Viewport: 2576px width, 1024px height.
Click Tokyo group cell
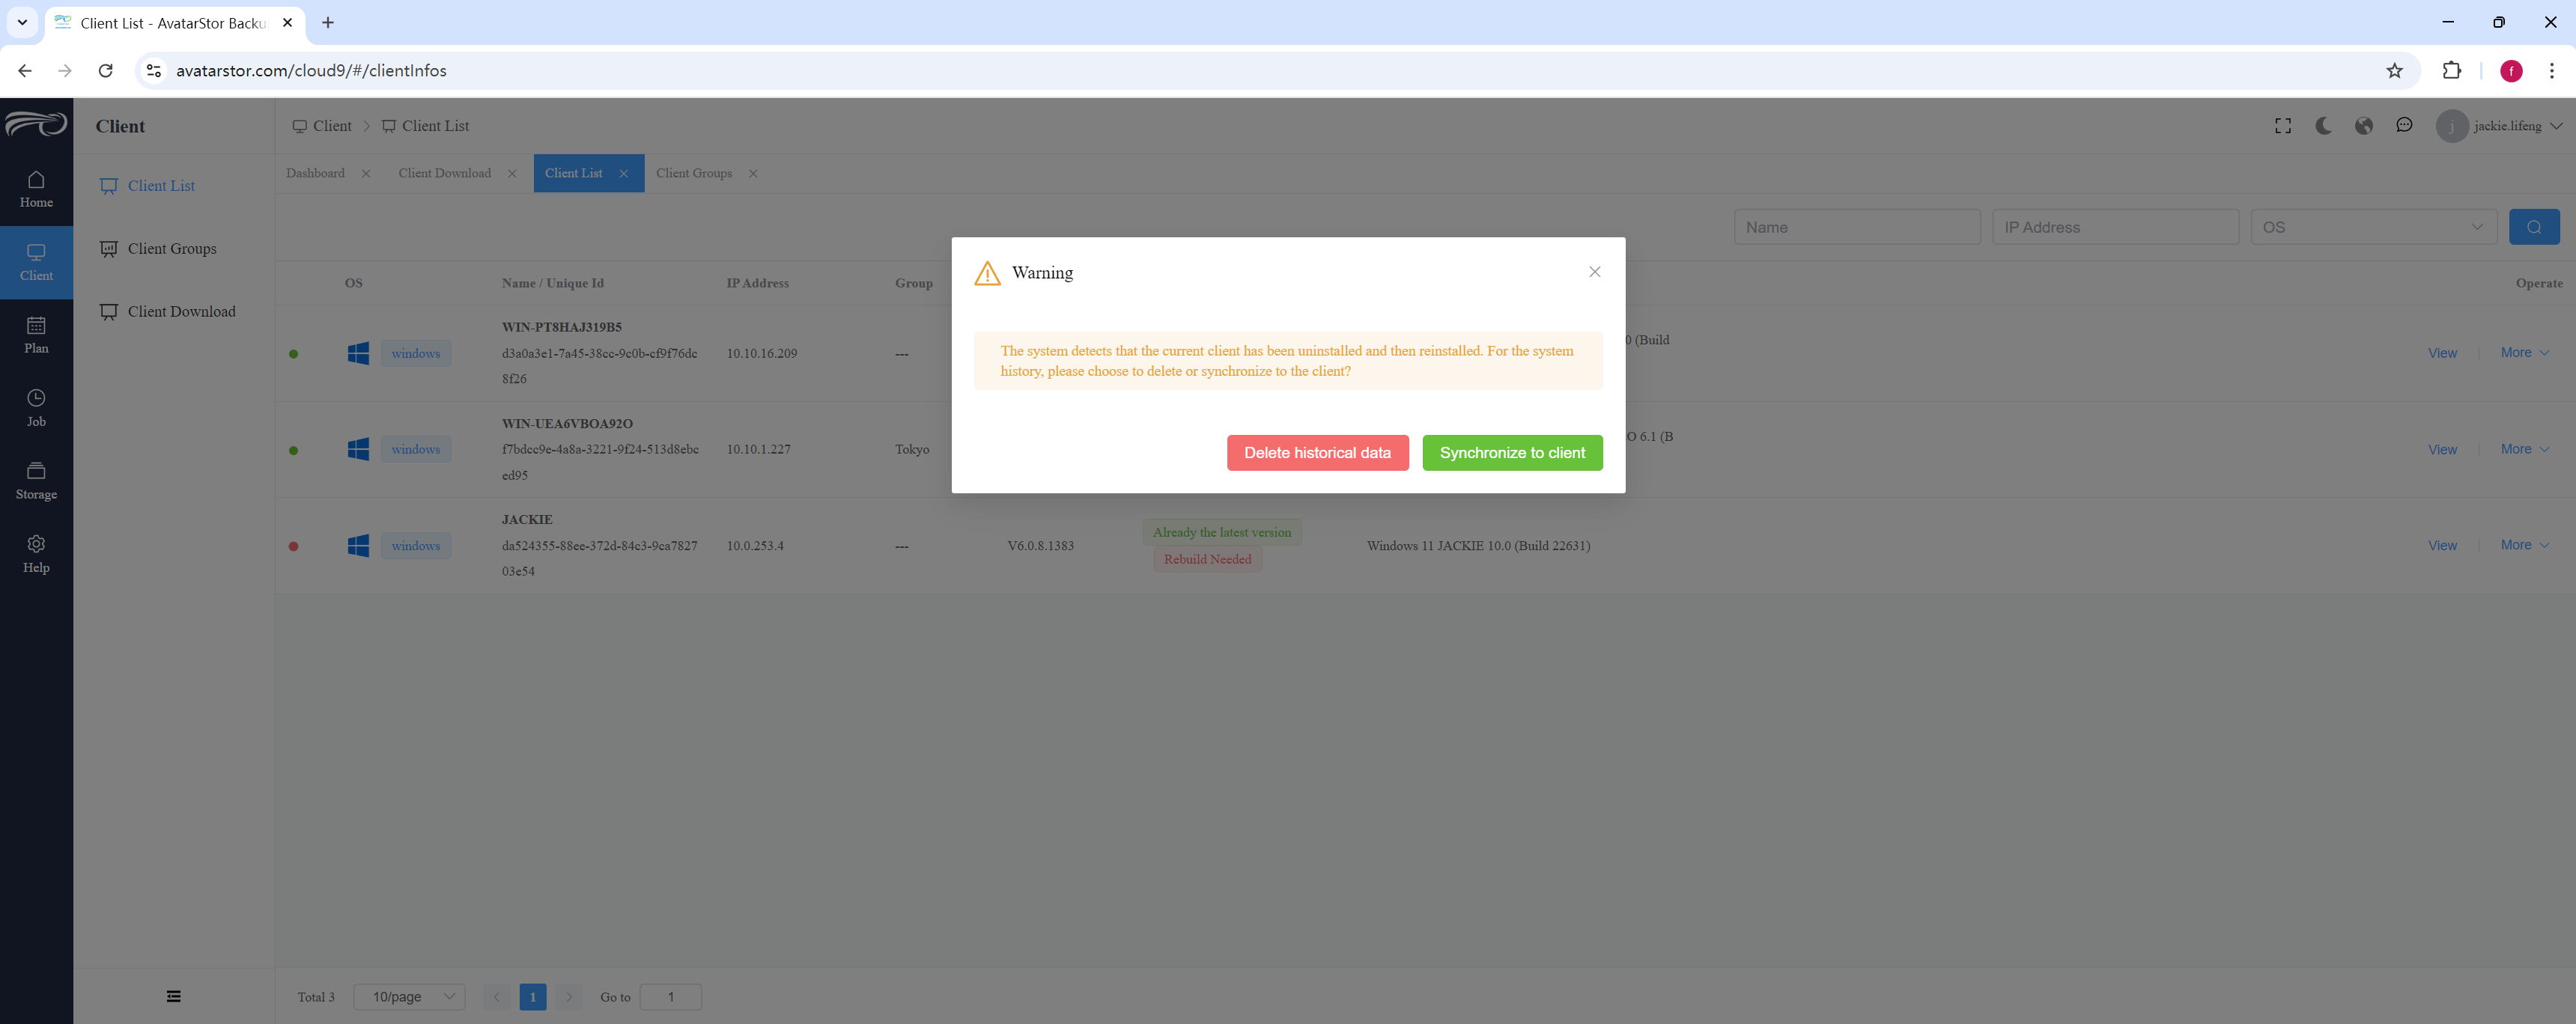tap(912, 450)
